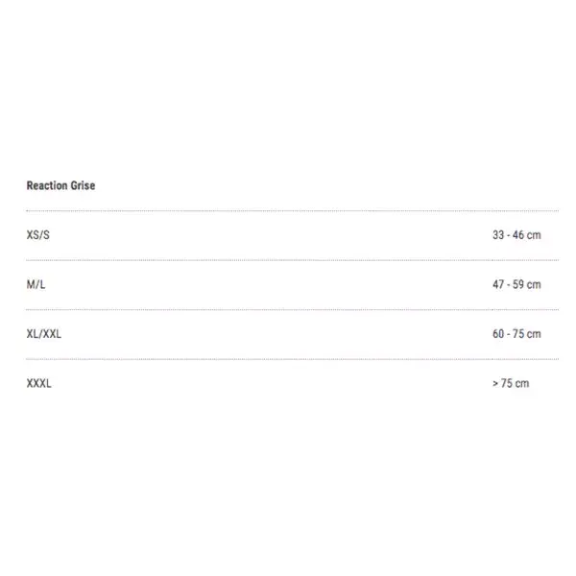The image size is (576, 576).
Task: Select the M/L size label
Action: tap(36, 284)
